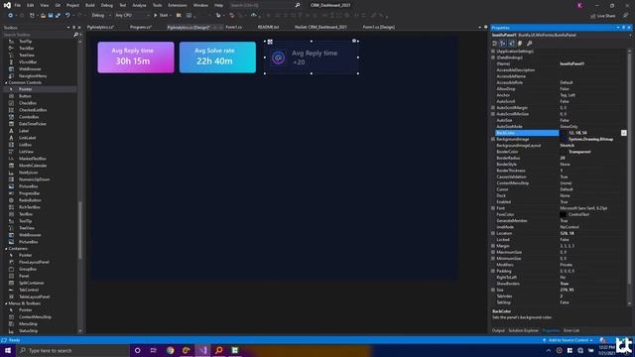
Task: Select the Button control in Toolbox
Action: (25, 96)
